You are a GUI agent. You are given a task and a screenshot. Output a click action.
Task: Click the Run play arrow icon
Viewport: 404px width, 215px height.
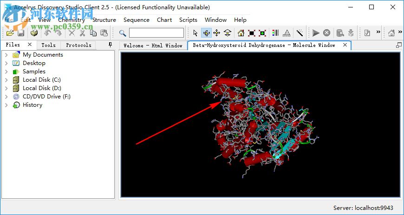point(316,33)
